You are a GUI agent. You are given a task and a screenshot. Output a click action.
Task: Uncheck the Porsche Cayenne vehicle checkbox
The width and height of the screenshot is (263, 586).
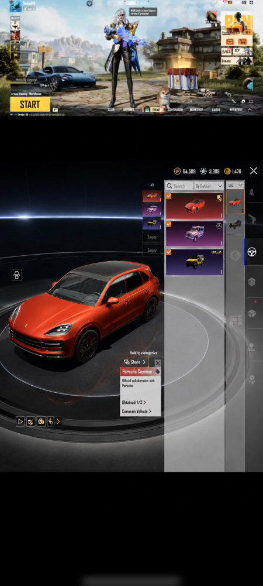tap(169, 196)
